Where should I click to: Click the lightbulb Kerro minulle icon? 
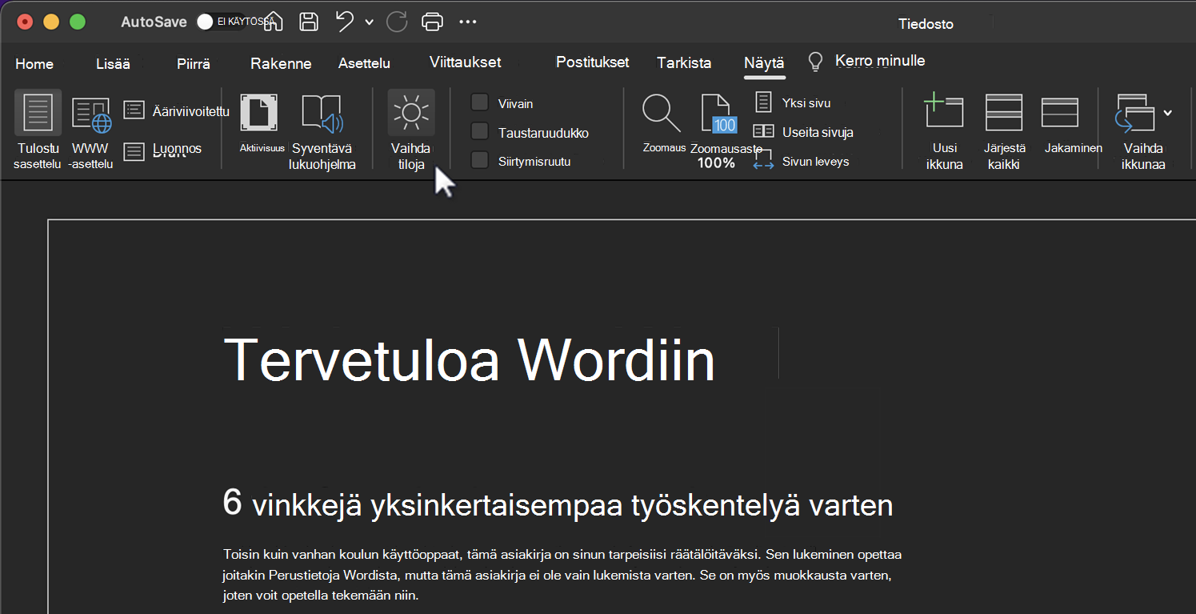pos(815,62)
